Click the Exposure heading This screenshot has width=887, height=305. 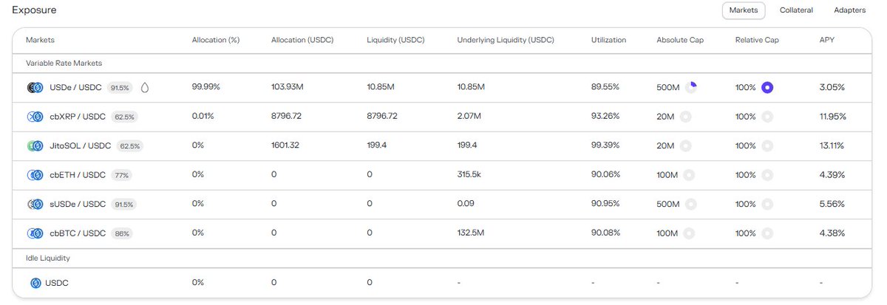[x=34, y=10]
